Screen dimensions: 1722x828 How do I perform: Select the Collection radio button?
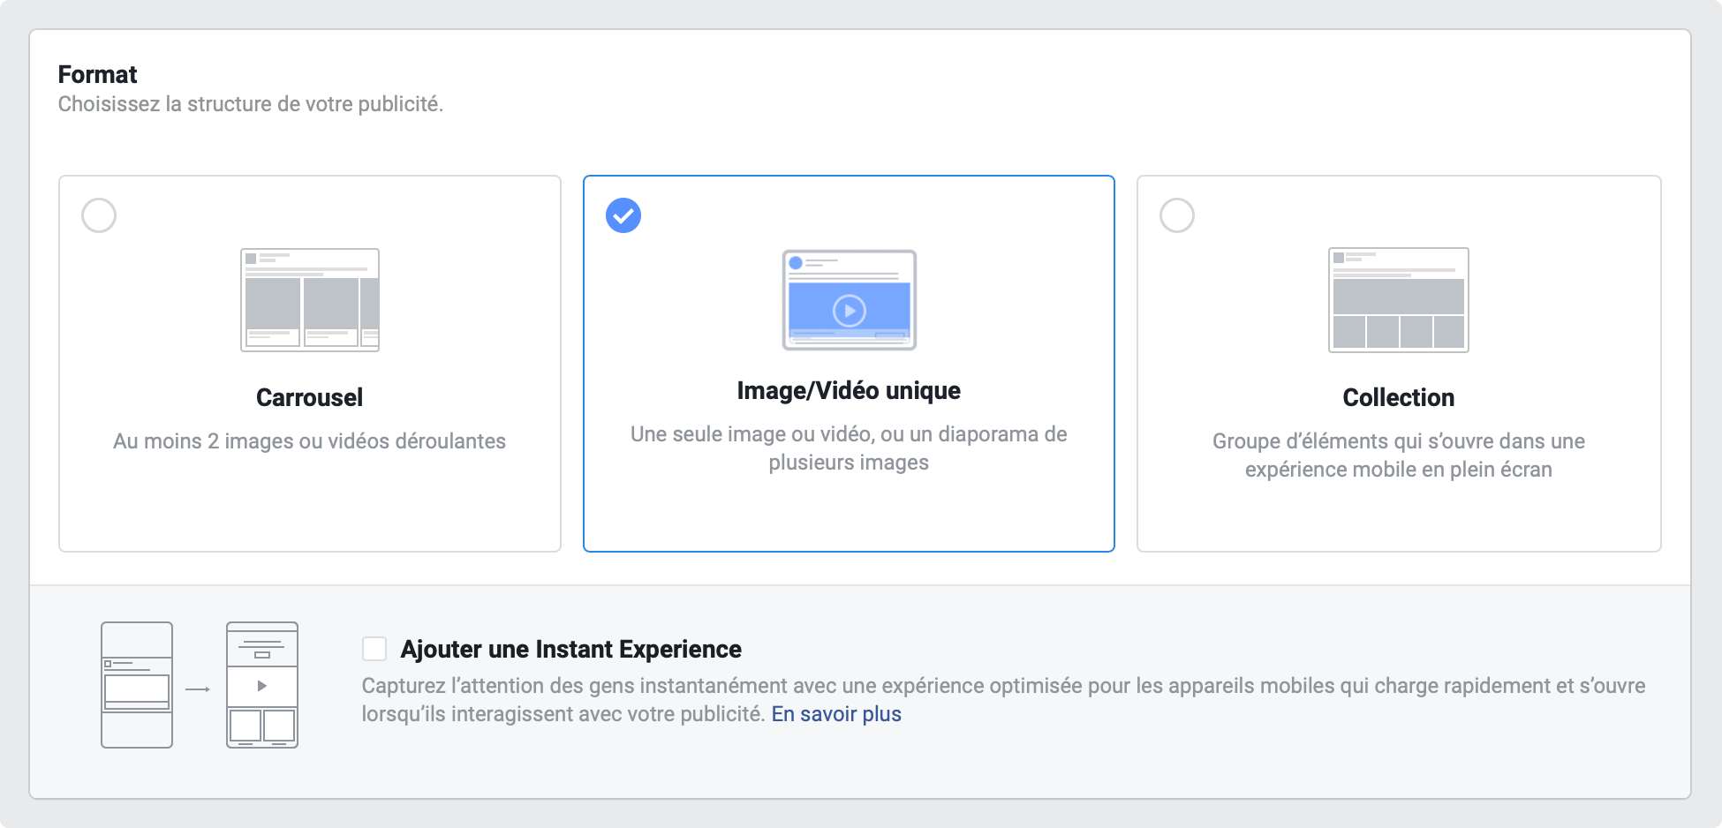(x=1177, y=215)
